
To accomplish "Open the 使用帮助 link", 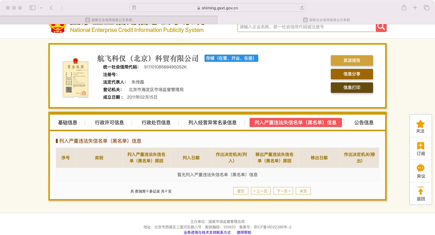I will point(244,233).
